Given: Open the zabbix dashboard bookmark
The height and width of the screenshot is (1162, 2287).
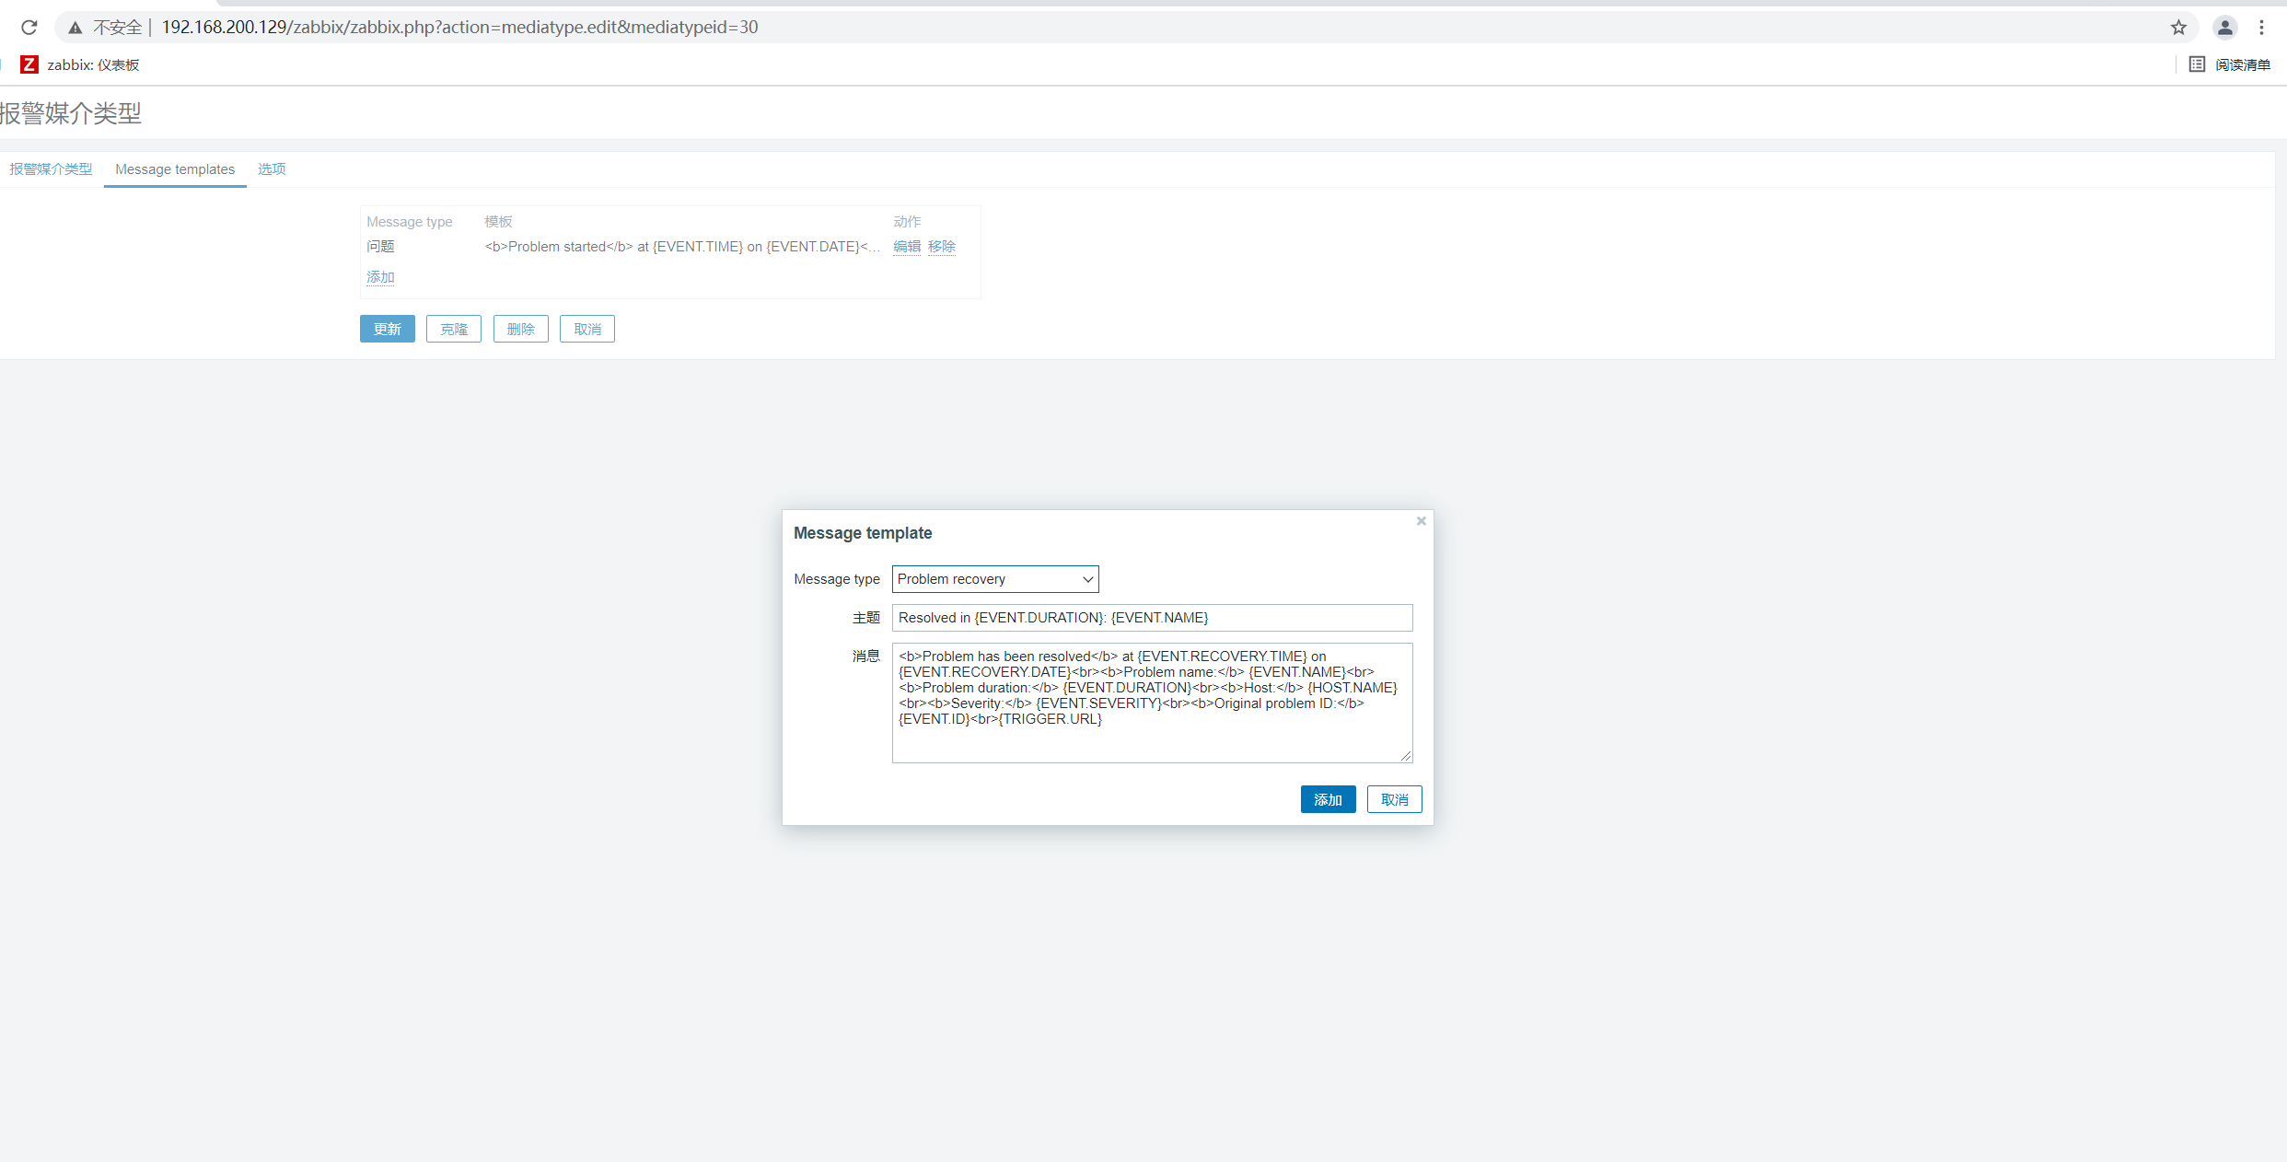Looking at the screenshot, I should [81, 64].
